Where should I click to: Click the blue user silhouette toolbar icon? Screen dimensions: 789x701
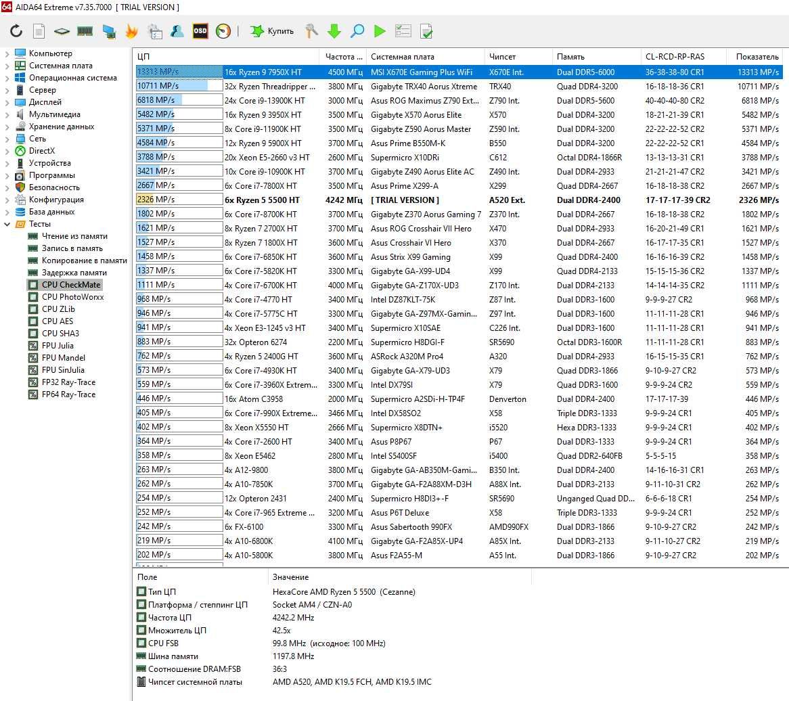pos(177,31)
